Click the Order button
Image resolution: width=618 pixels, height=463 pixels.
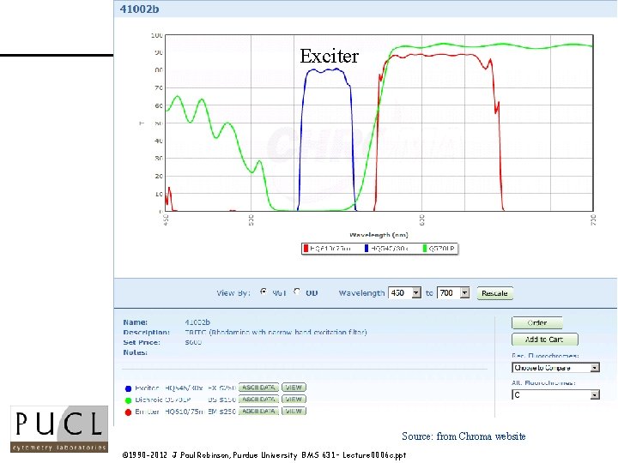pos(536,323)
